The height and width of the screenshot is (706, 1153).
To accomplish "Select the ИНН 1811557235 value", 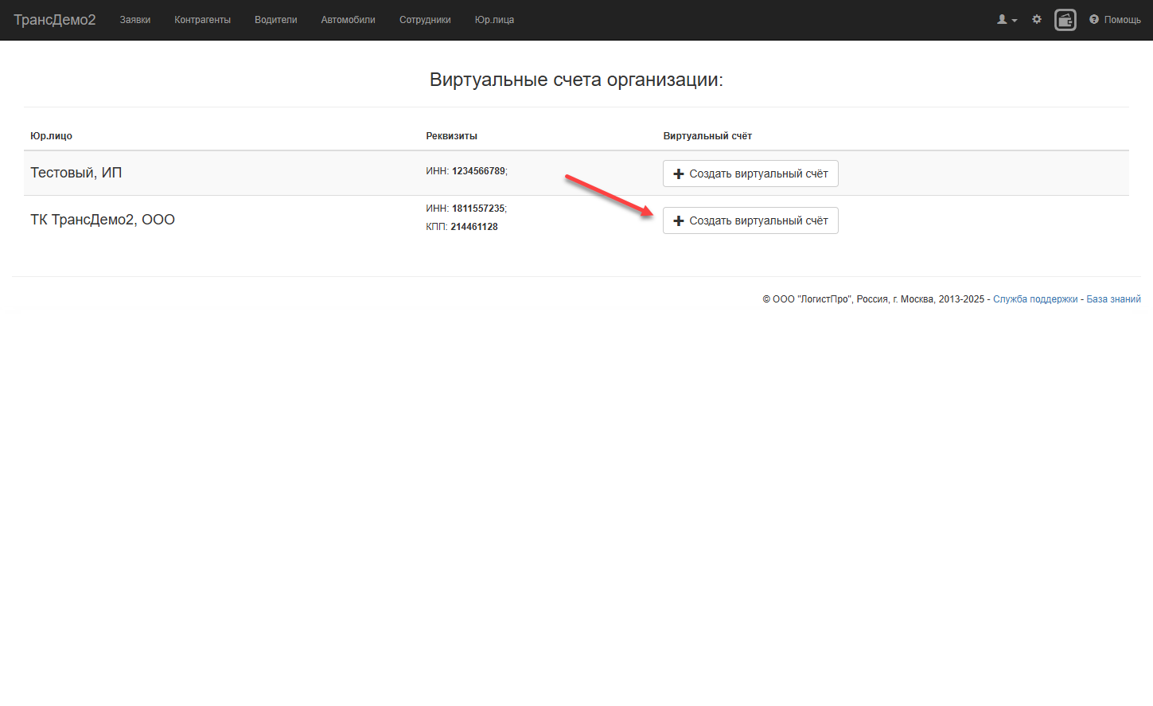I will [478, 209].
